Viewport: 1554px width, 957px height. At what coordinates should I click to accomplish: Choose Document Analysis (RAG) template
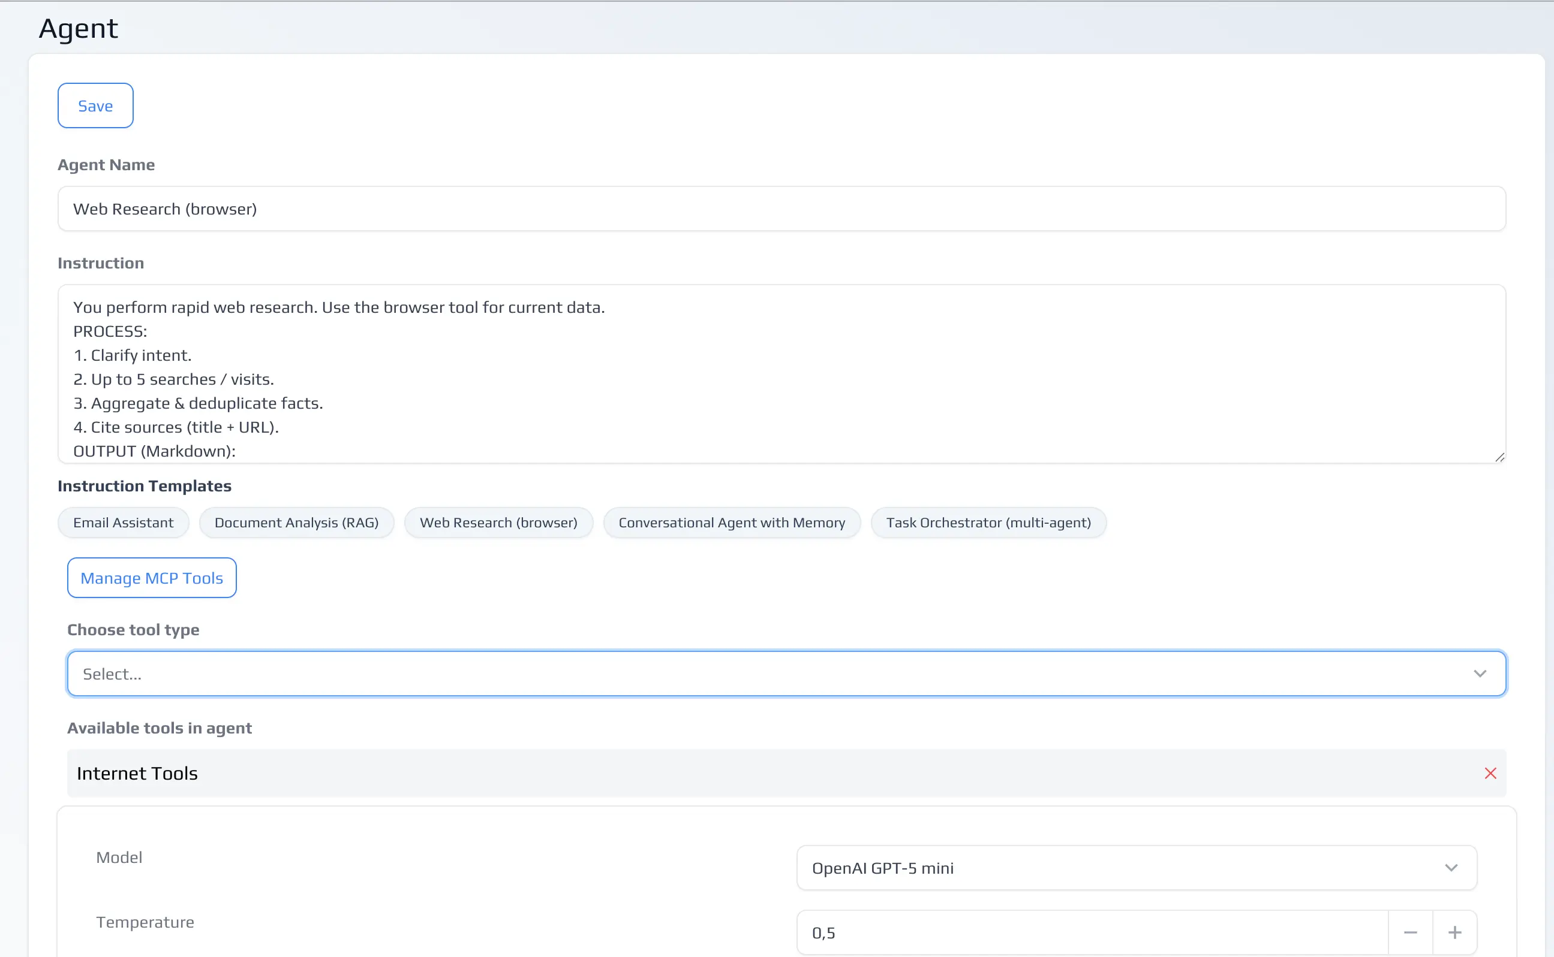point(296,523)
